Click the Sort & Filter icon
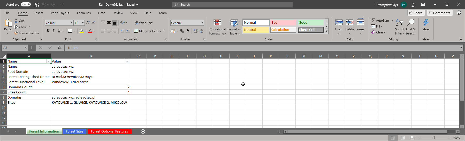Screen dimensions: 465x141 [x=399, y=23]
